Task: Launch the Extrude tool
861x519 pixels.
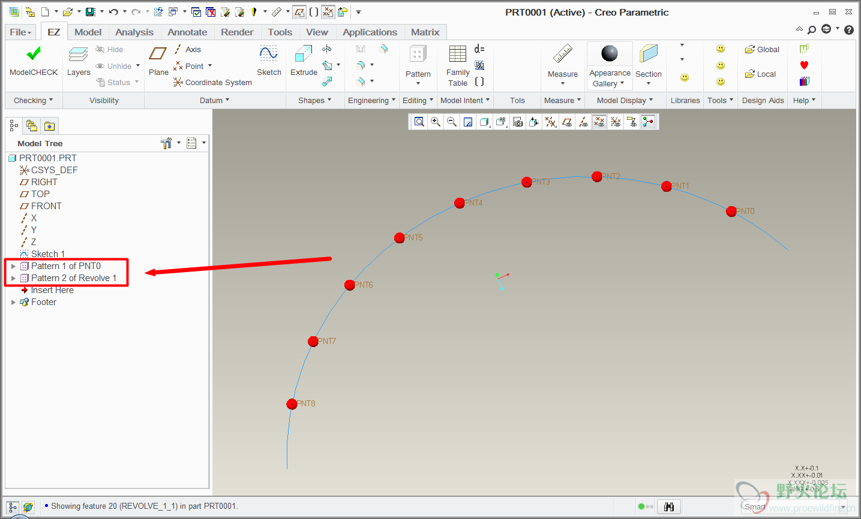Action: 304,61
